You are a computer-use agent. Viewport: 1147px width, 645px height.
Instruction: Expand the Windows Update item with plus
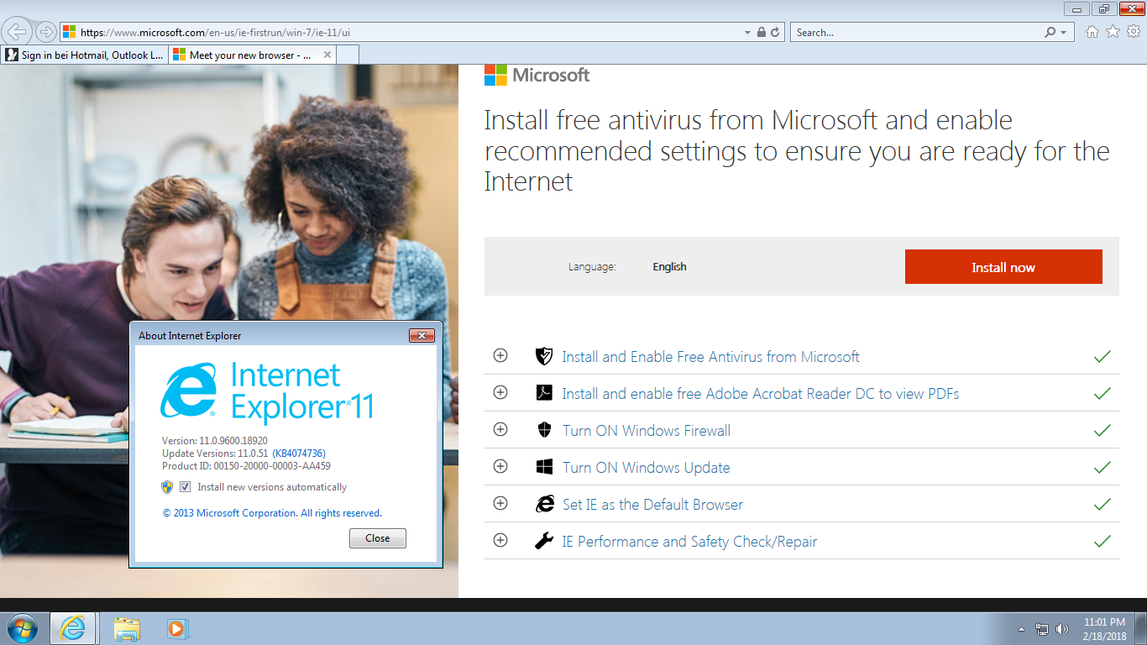tap(500, 466)
